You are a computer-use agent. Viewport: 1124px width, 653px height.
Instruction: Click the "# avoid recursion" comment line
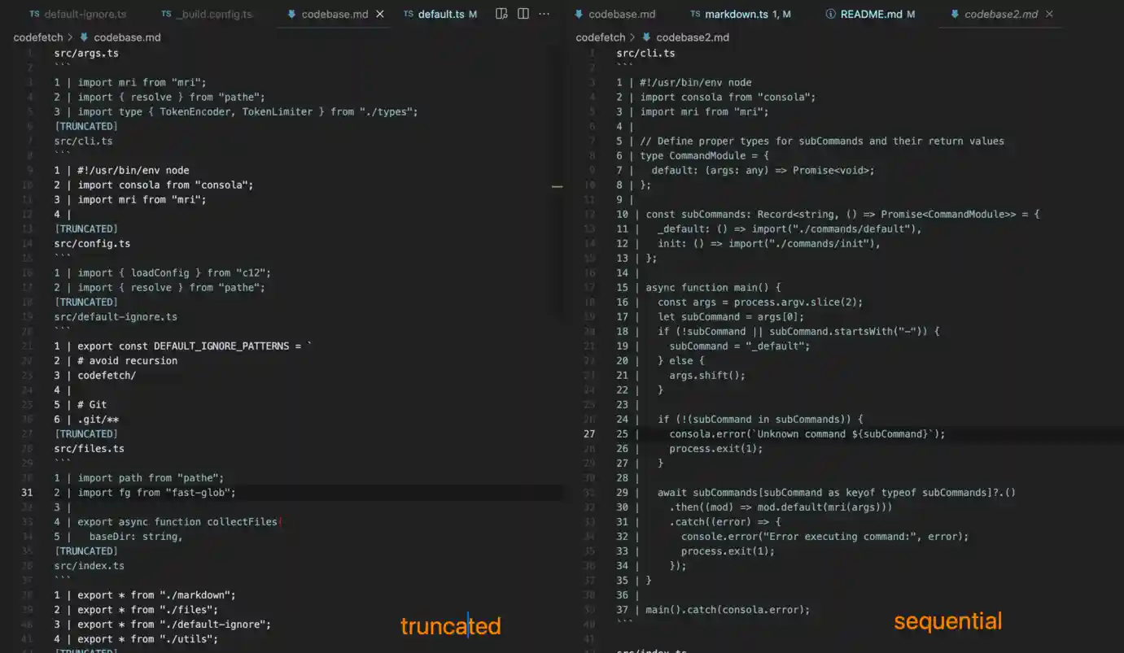pos(116,361)
